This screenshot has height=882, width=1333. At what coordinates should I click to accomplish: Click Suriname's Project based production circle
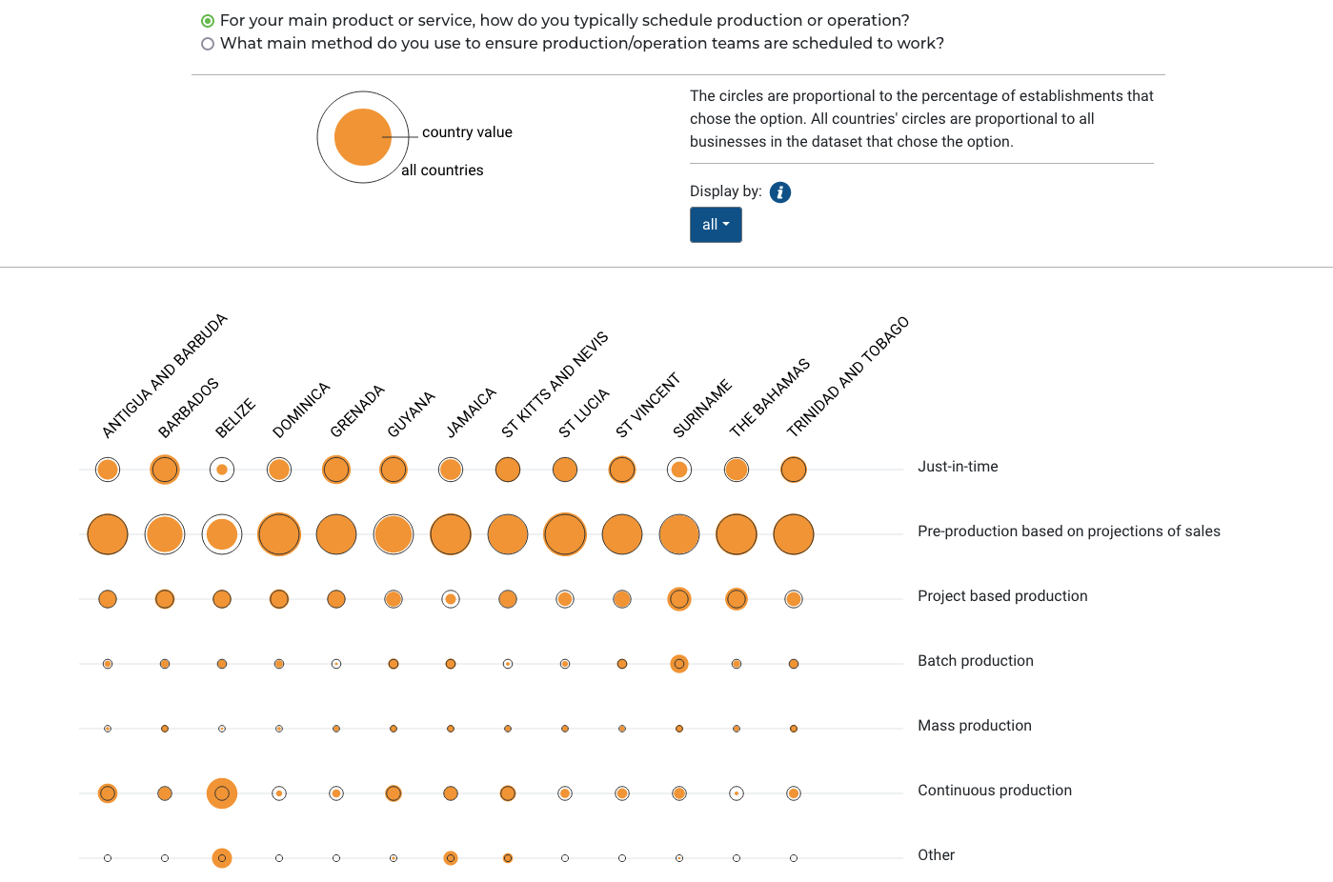pyautogui.click(x=679, y=599)
